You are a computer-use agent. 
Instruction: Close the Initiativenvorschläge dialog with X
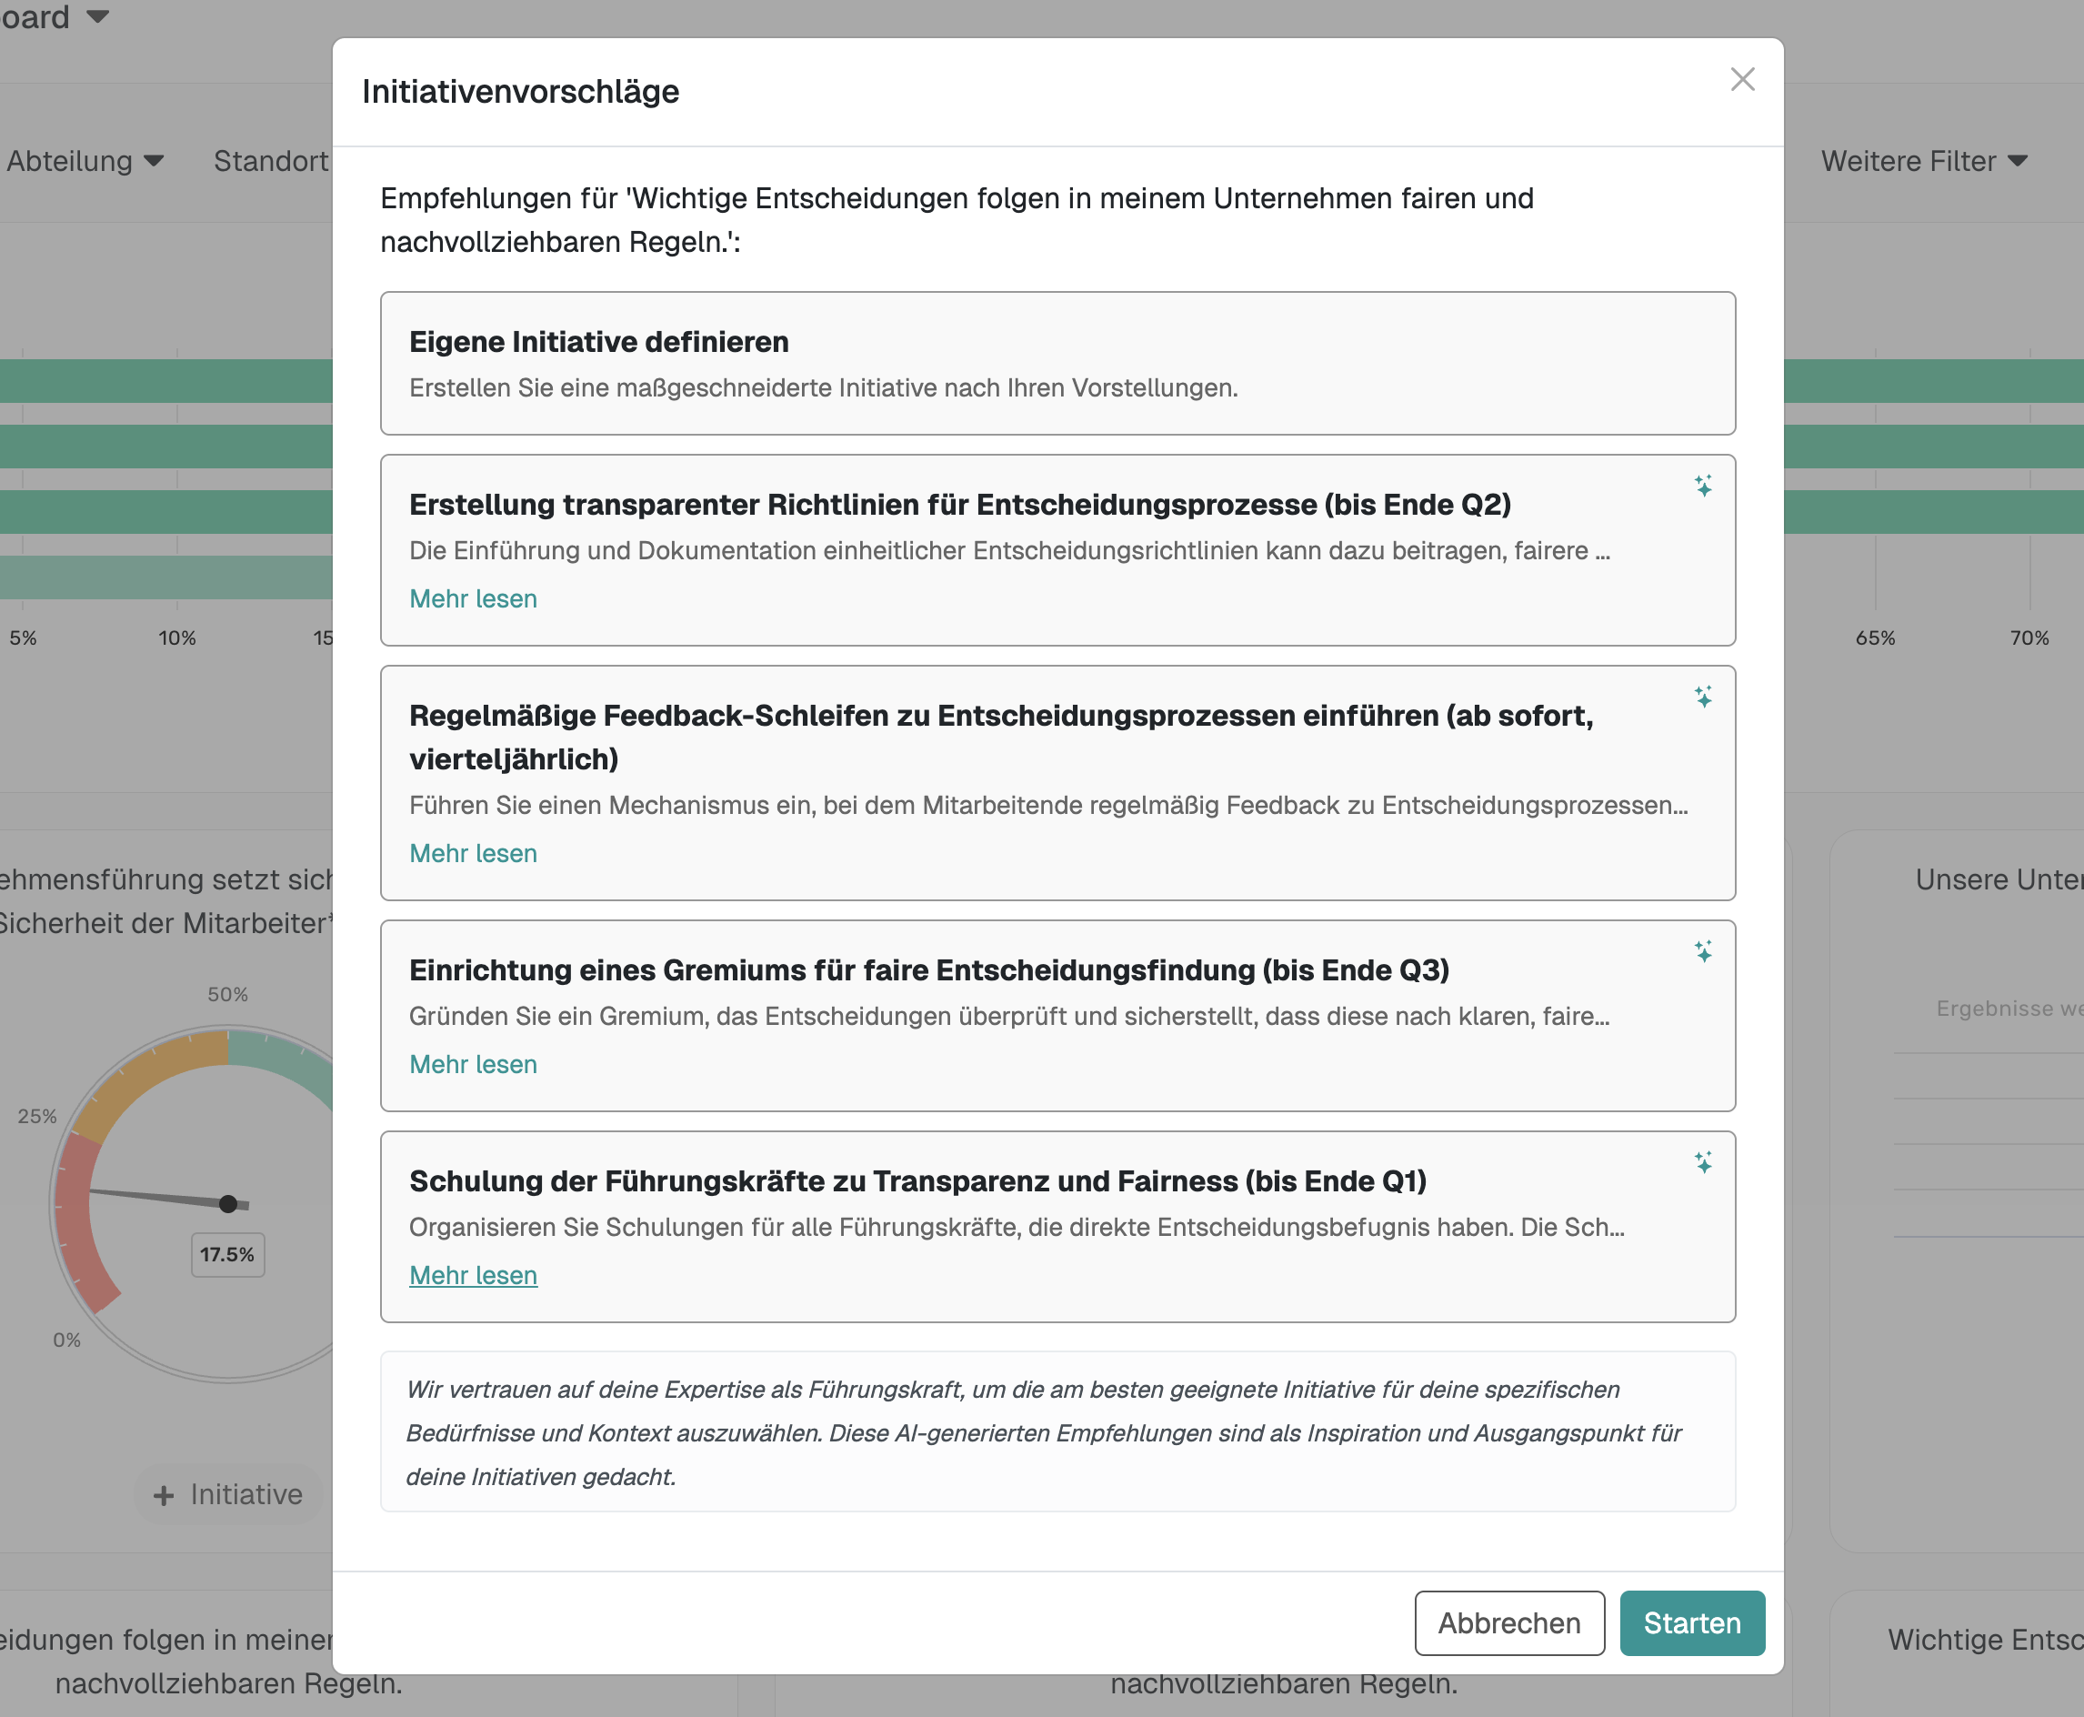click(x=1742, y=79)
